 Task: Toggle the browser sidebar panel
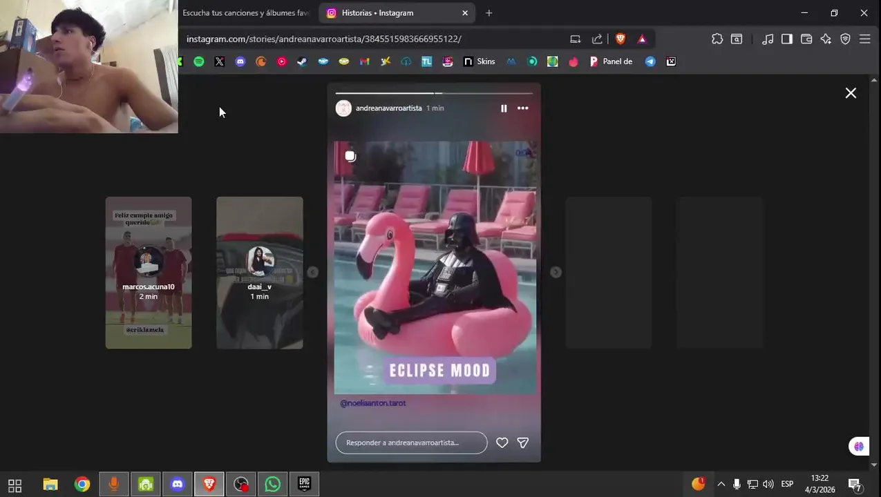[x=787, y=39]
